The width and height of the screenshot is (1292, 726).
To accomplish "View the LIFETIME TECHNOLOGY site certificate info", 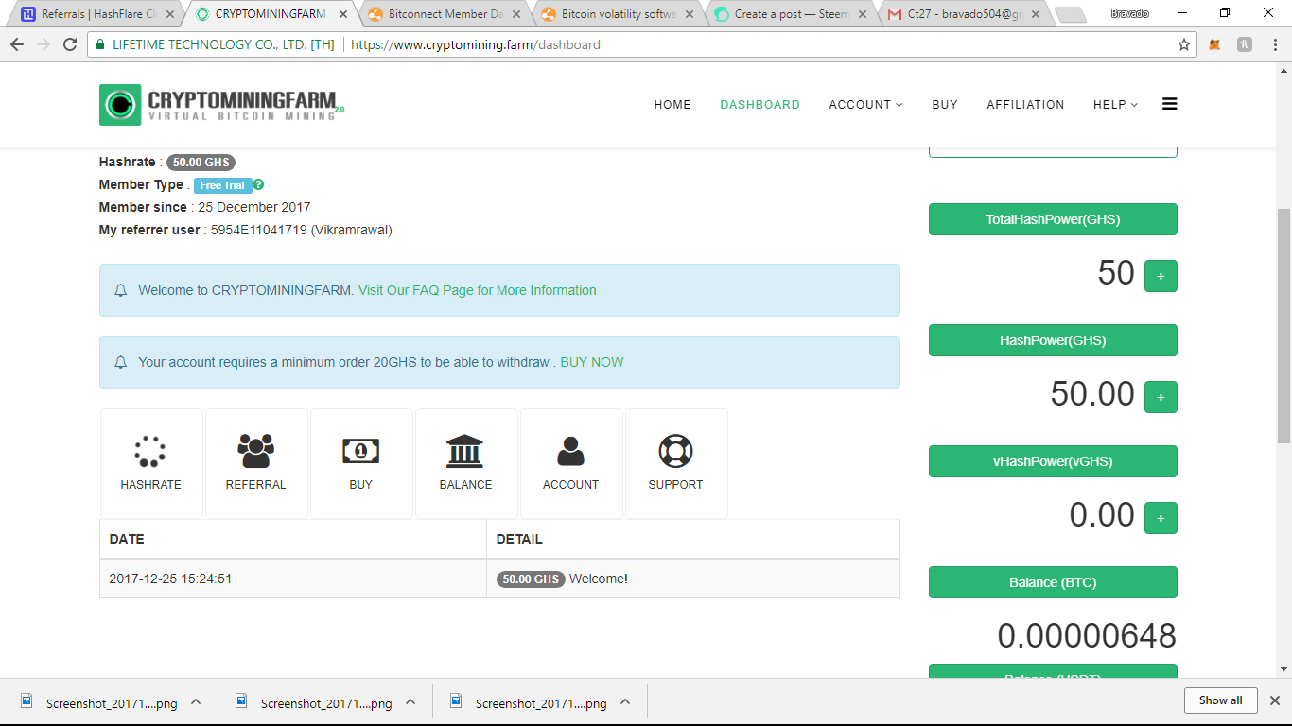I will point(214,44).
